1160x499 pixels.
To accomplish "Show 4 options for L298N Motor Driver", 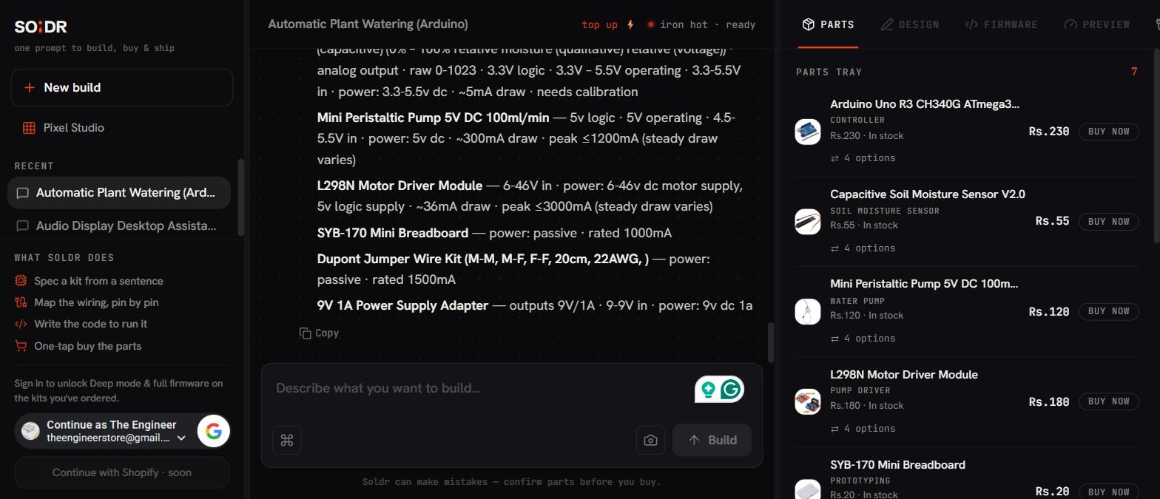I will pos(863,429).
